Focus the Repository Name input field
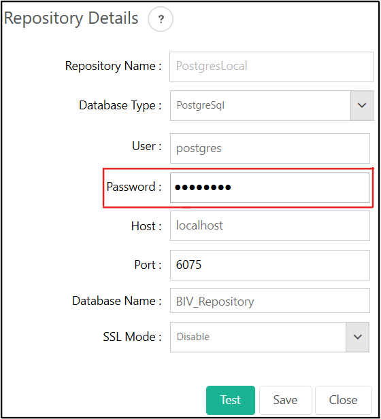This screenshot has height=419, width=381. [271, 67]
